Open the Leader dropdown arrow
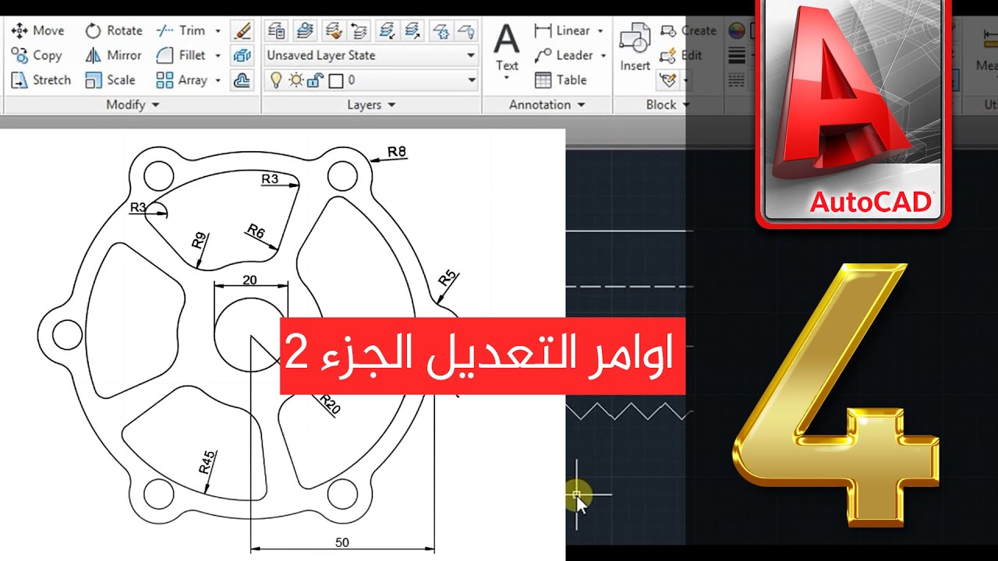Screen dimensions: 998x561 pyautogui.click(x=603, y=56)
